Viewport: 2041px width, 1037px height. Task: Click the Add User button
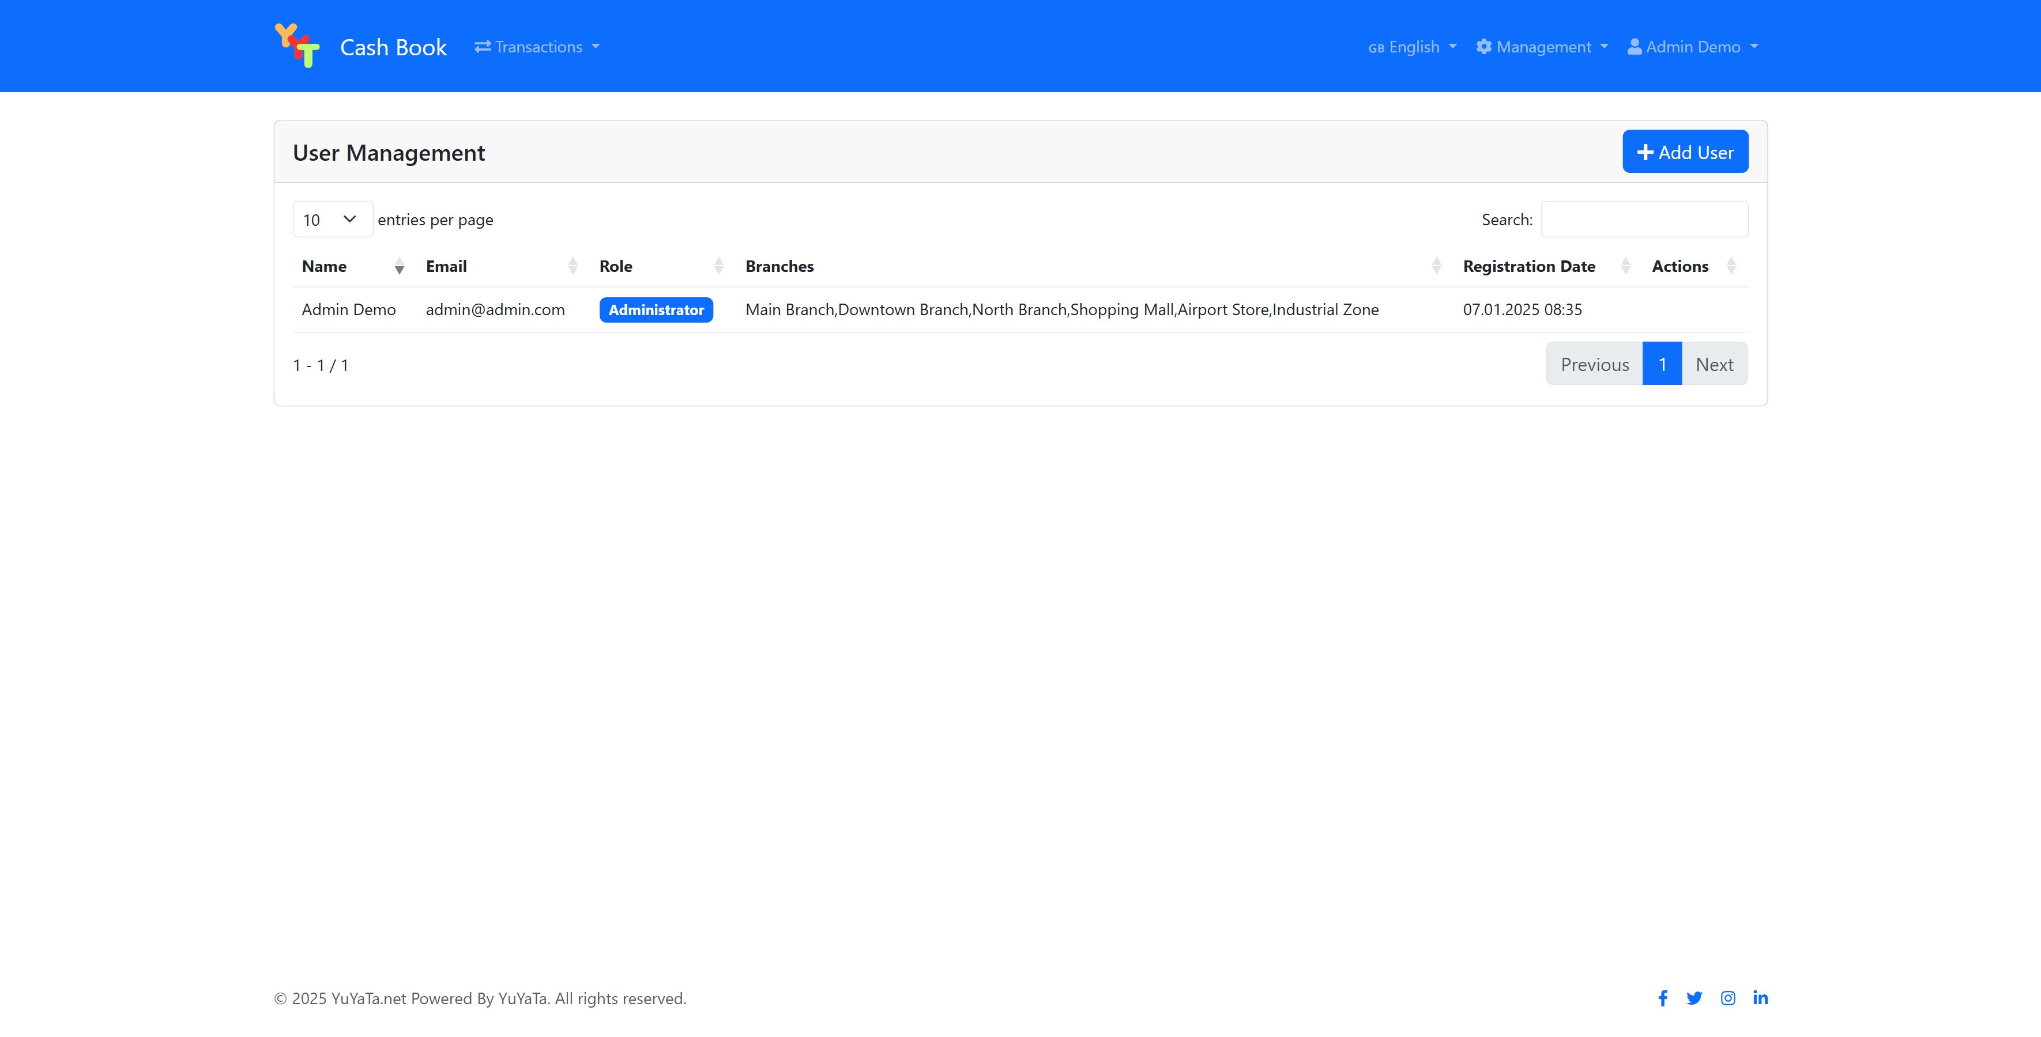click(x=1685, y=152)
